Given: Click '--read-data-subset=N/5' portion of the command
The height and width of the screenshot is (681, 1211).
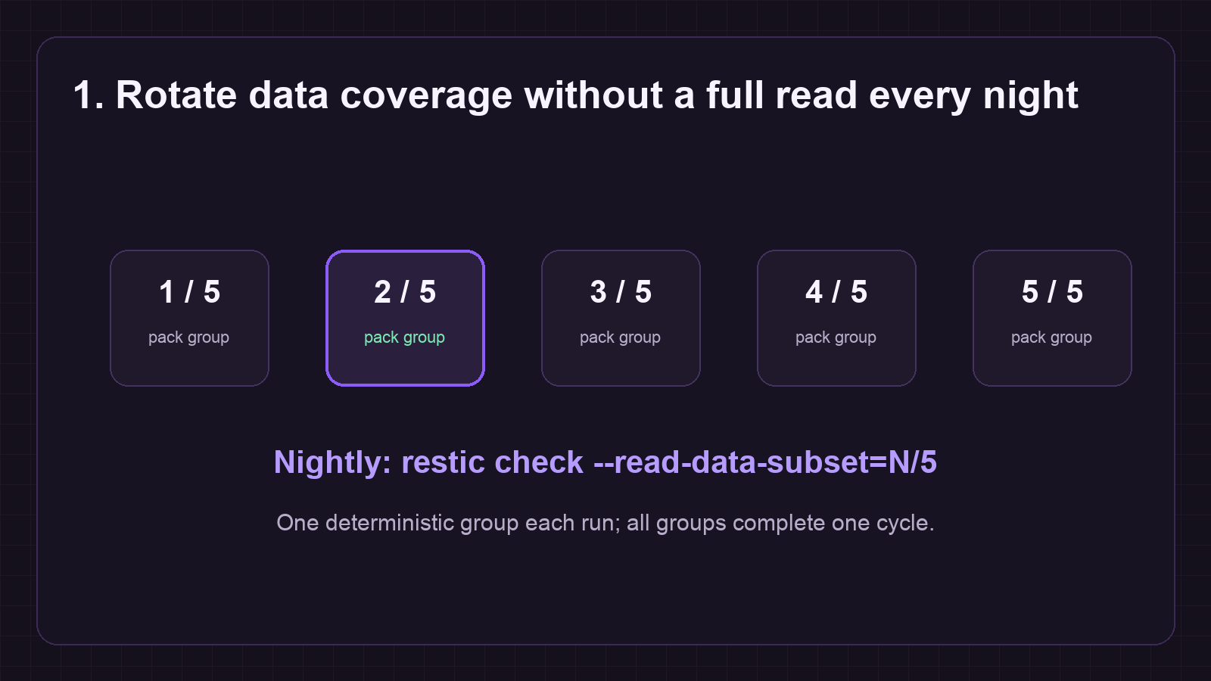Looking at the screenshot, I should [x=765, y=462].
